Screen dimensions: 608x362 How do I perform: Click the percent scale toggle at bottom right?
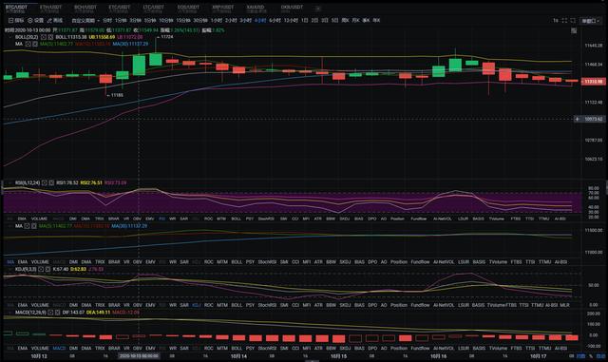591,355
